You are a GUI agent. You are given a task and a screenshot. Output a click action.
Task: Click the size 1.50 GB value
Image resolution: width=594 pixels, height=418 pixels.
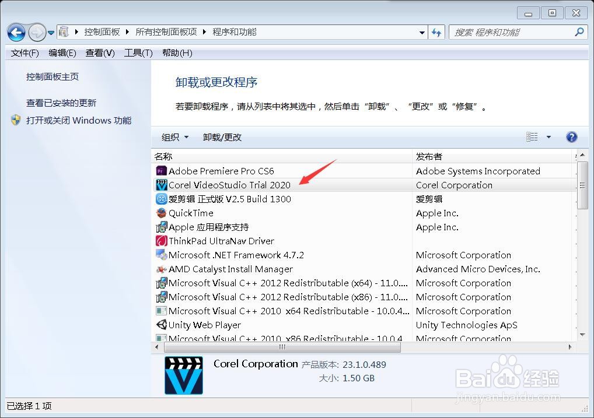tap(358, 378)
